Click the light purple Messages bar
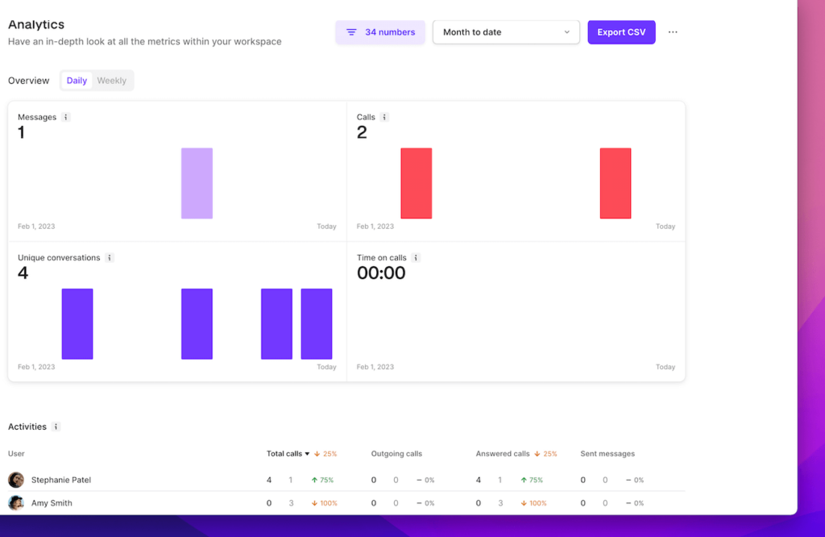 [x=197, y=183]
